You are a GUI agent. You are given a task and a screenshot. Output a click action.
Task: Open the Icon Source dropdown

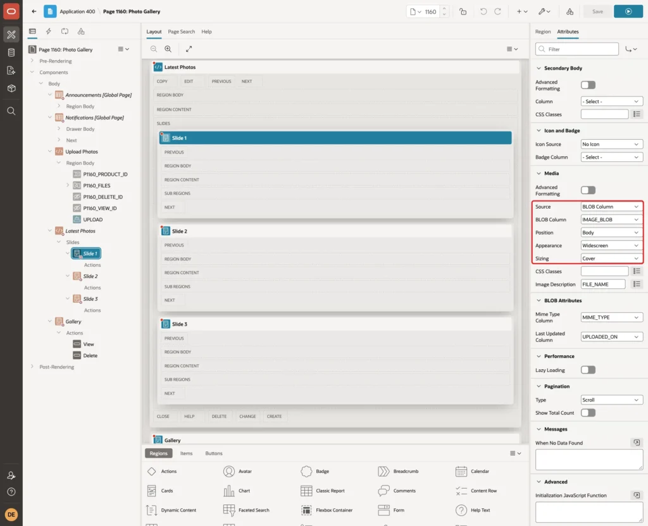pos(611,144)
